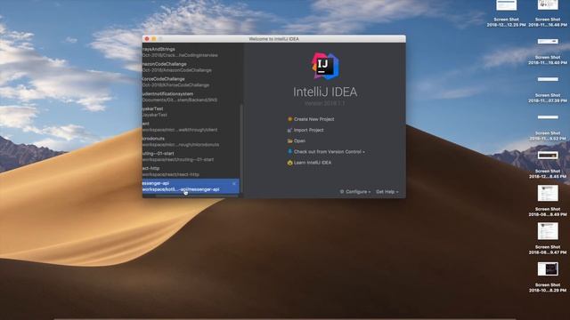Screen dimensions: 570x320
Task: Open the routing--01-start recent project
Action: (191, 156)
